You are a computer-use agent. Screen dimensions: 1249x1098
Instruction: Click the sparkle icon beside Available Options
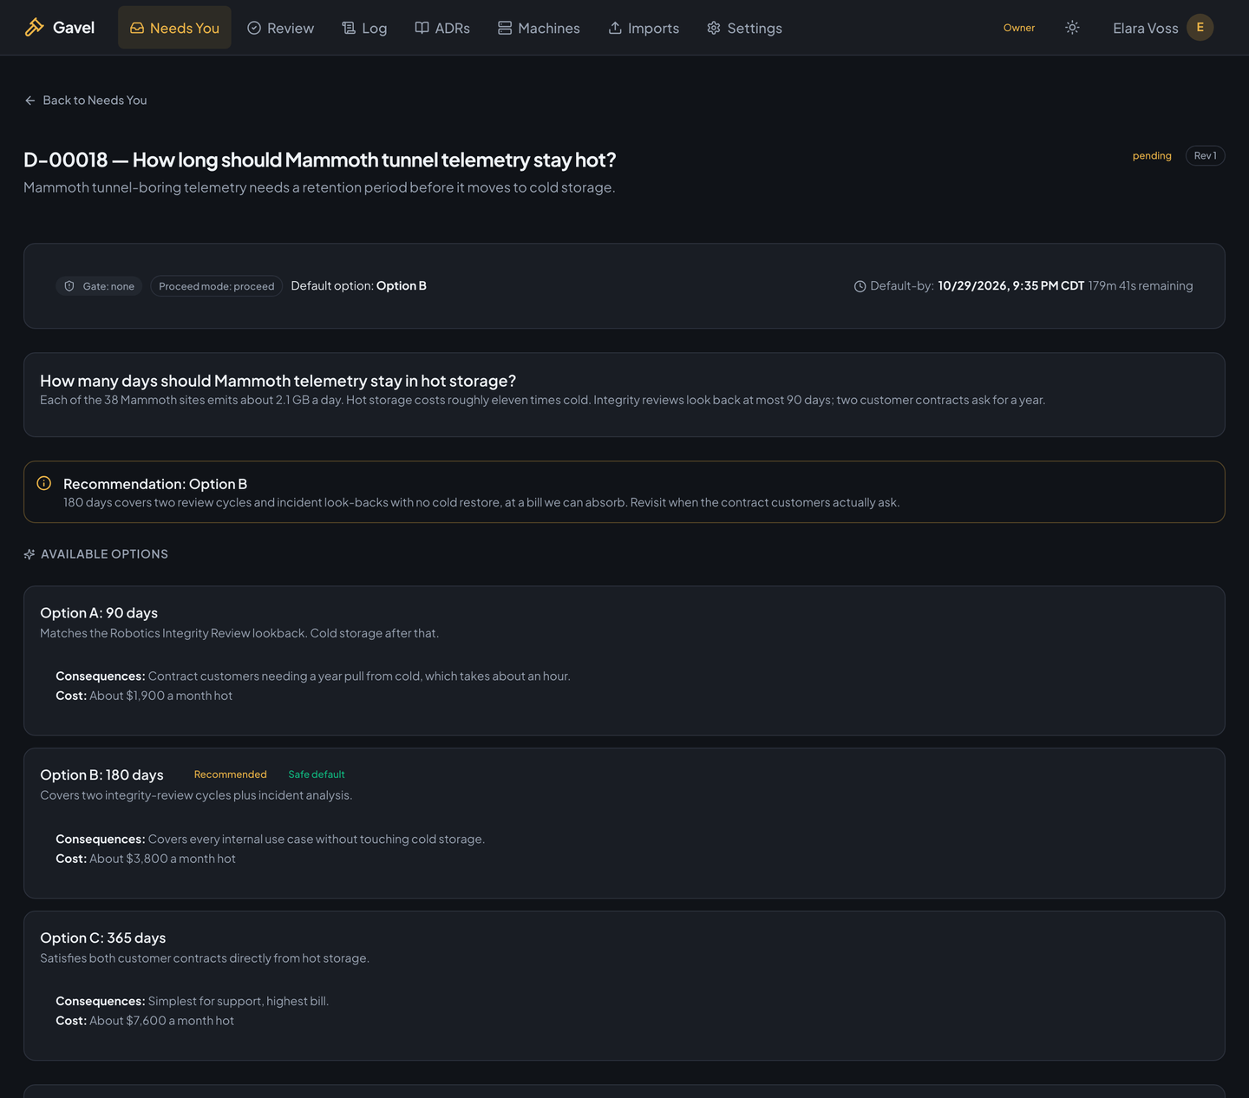[x=29, y=554]
